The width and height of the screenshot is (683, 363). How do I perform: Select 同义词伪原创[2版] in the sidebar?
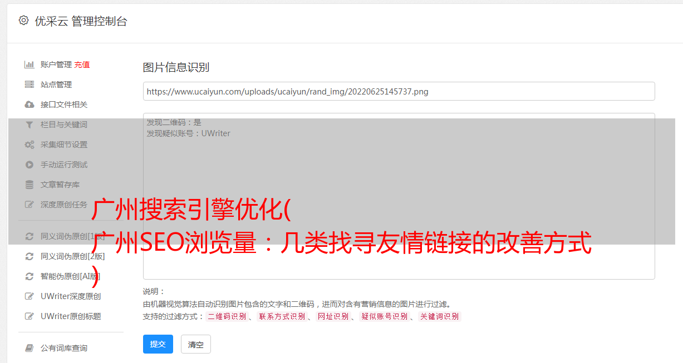(72, 256)
